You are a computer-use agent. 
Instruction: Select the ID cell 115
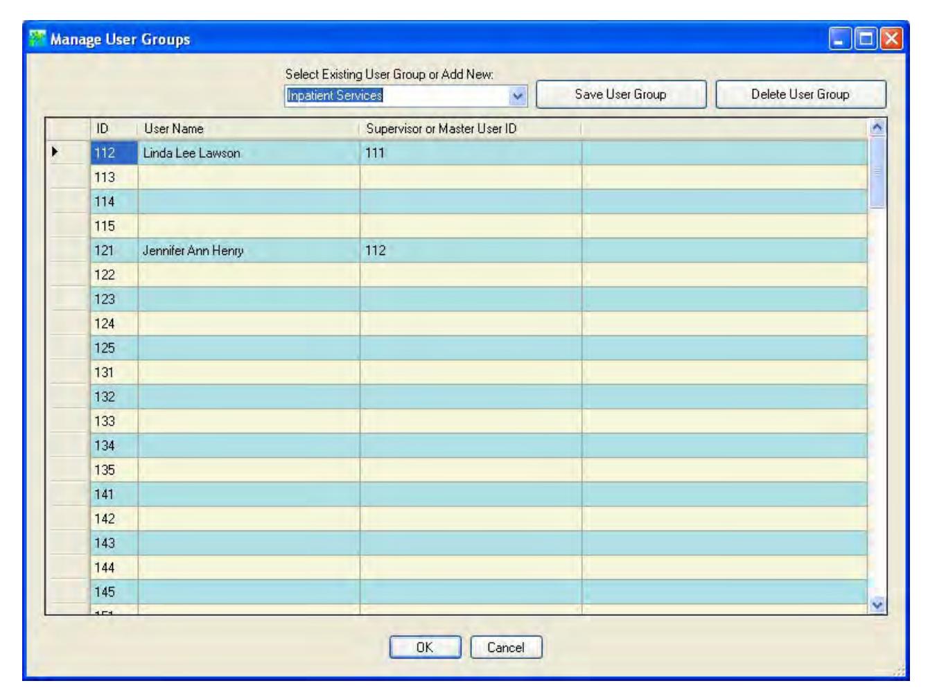coord(114,226)
